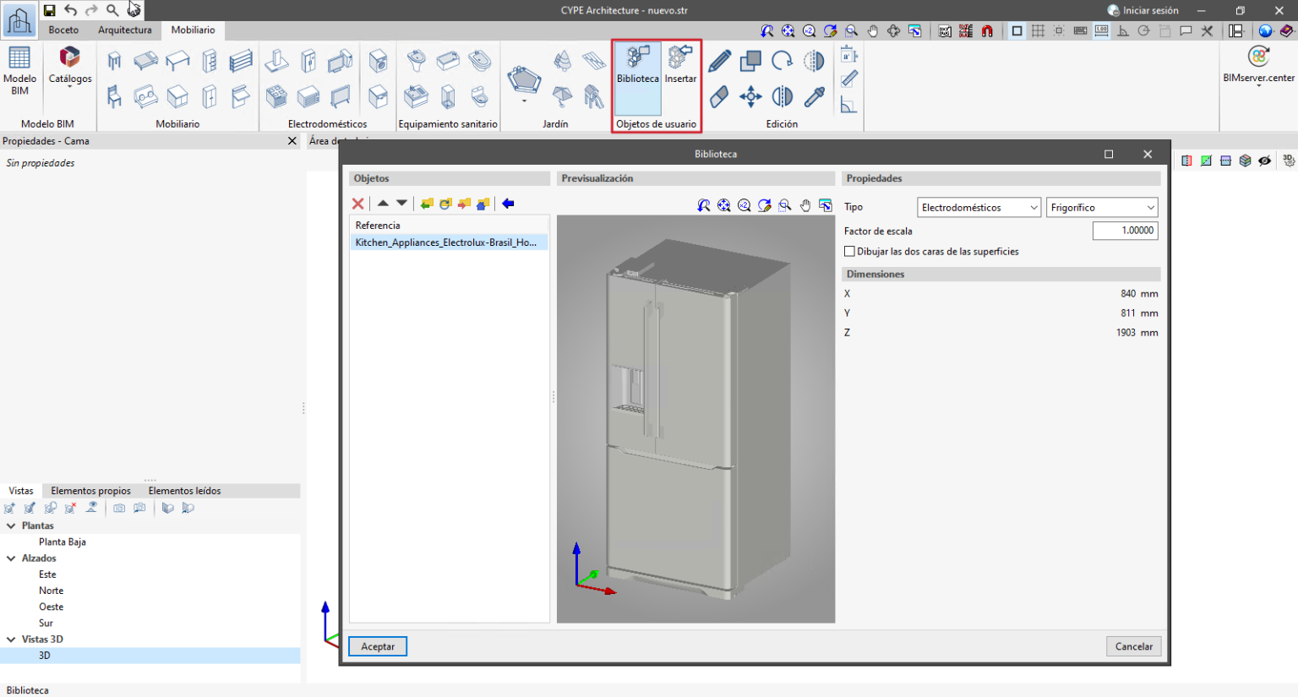Click the Aceptar button

point(378,646)
